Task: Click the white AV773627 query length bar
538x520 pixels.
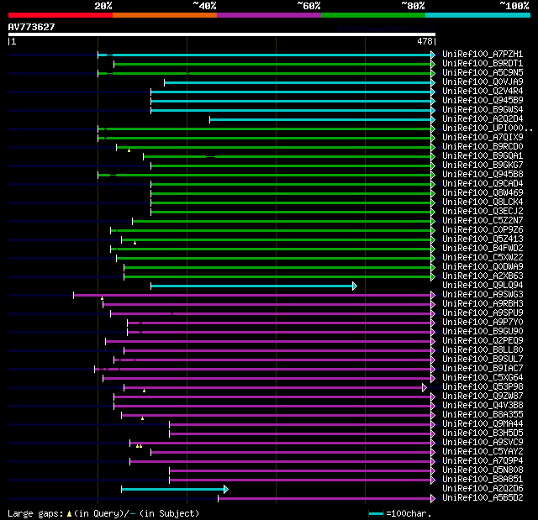Action: [x=222, y=34]
